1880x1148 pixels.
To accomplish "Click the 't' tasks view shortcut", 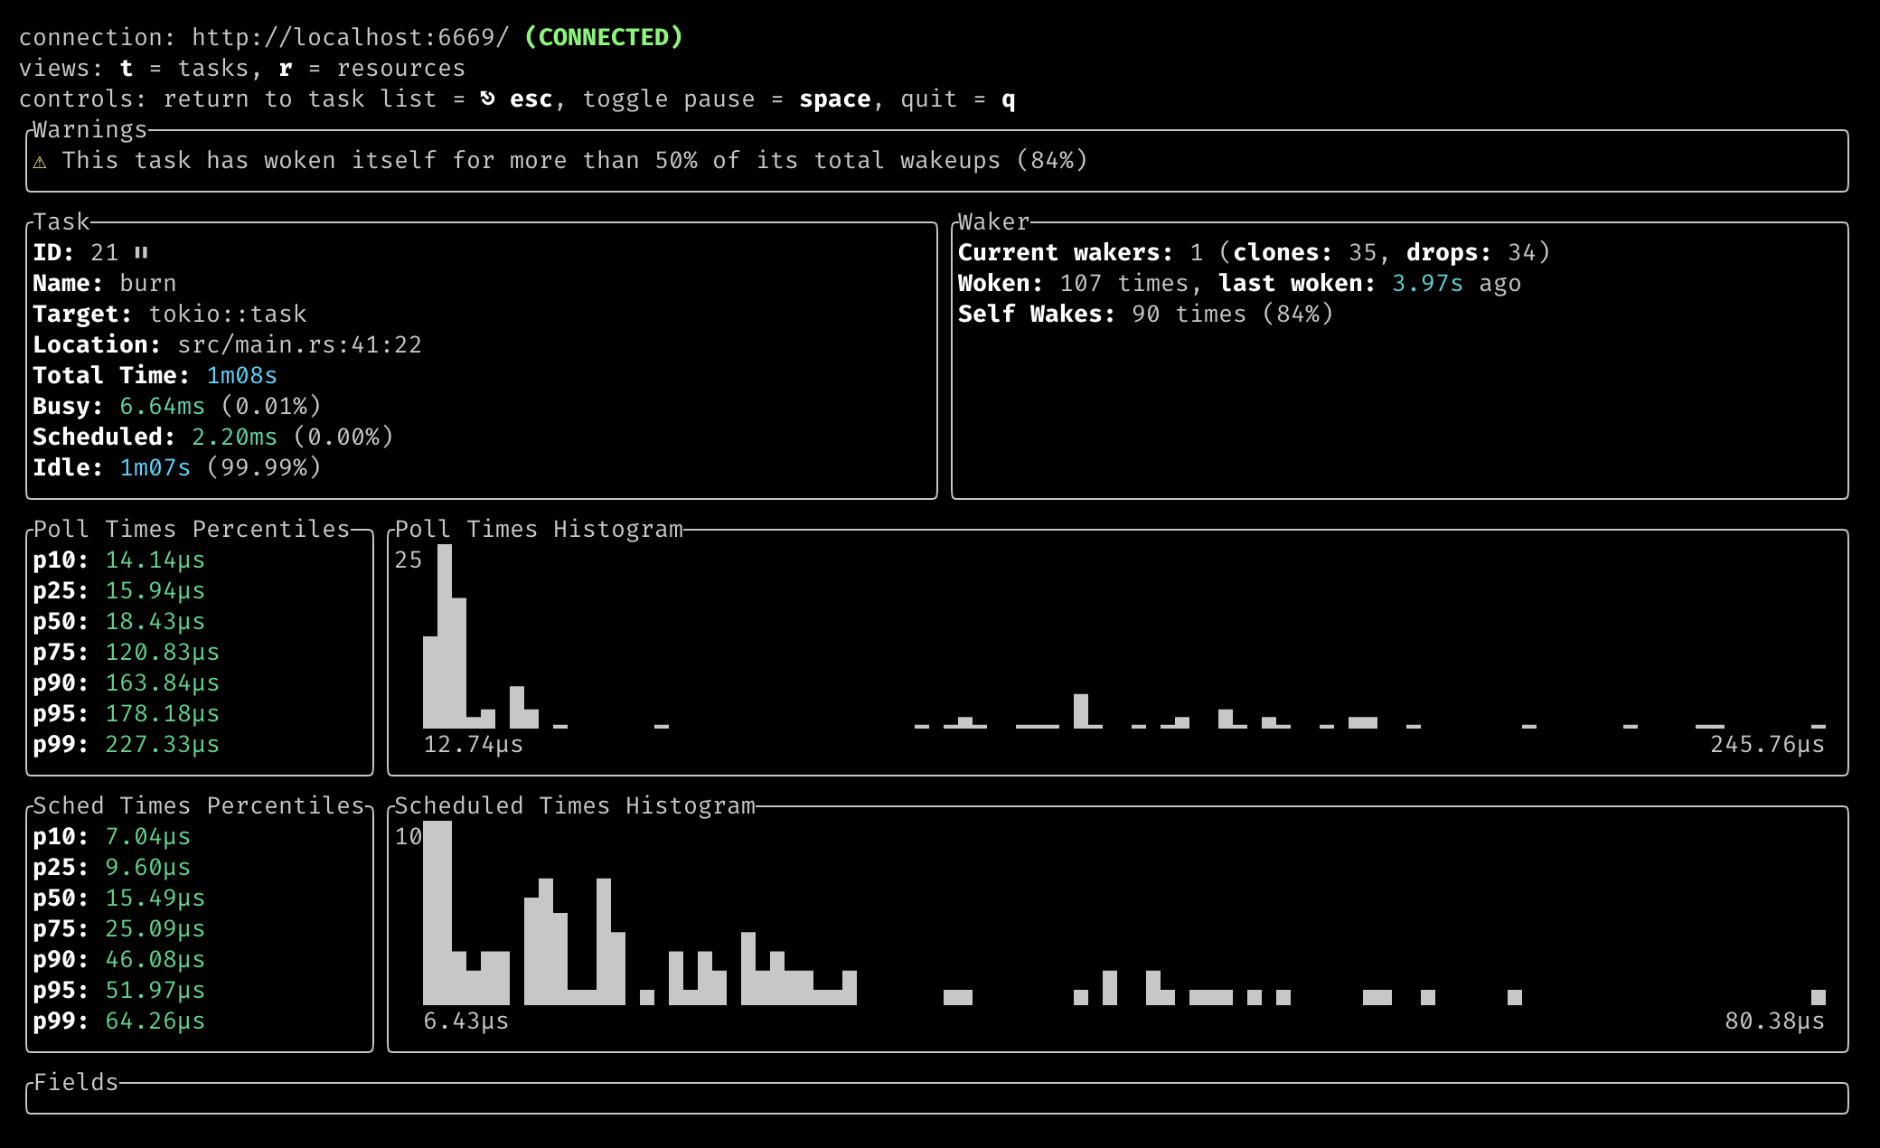I will [127, 69].
